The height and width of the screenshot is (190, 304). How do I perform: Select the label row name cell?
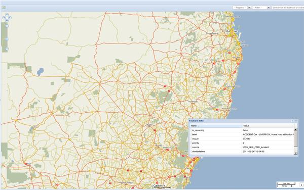tap(216, 134)
